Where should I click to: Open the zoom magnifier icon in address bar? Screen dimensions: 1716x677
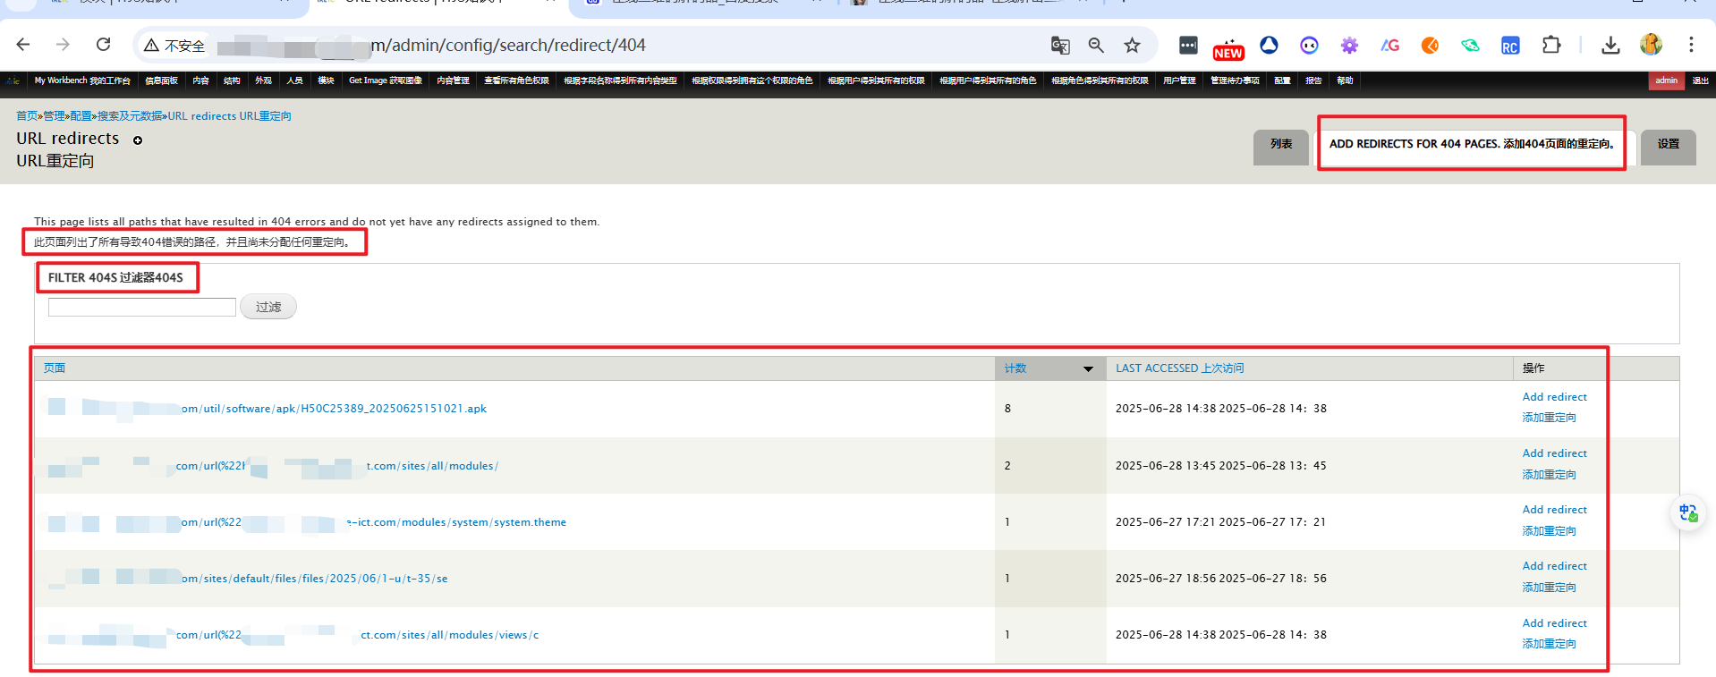click(1096, 45)
